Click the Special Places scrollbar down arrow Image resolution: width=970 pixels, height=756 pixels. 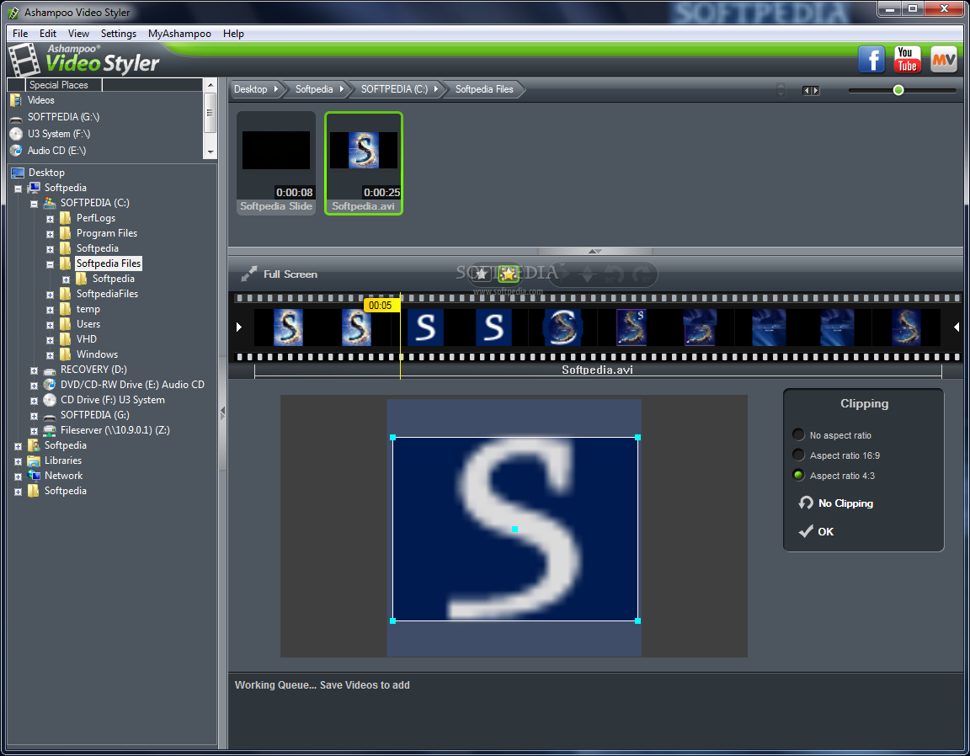[211, 152]
